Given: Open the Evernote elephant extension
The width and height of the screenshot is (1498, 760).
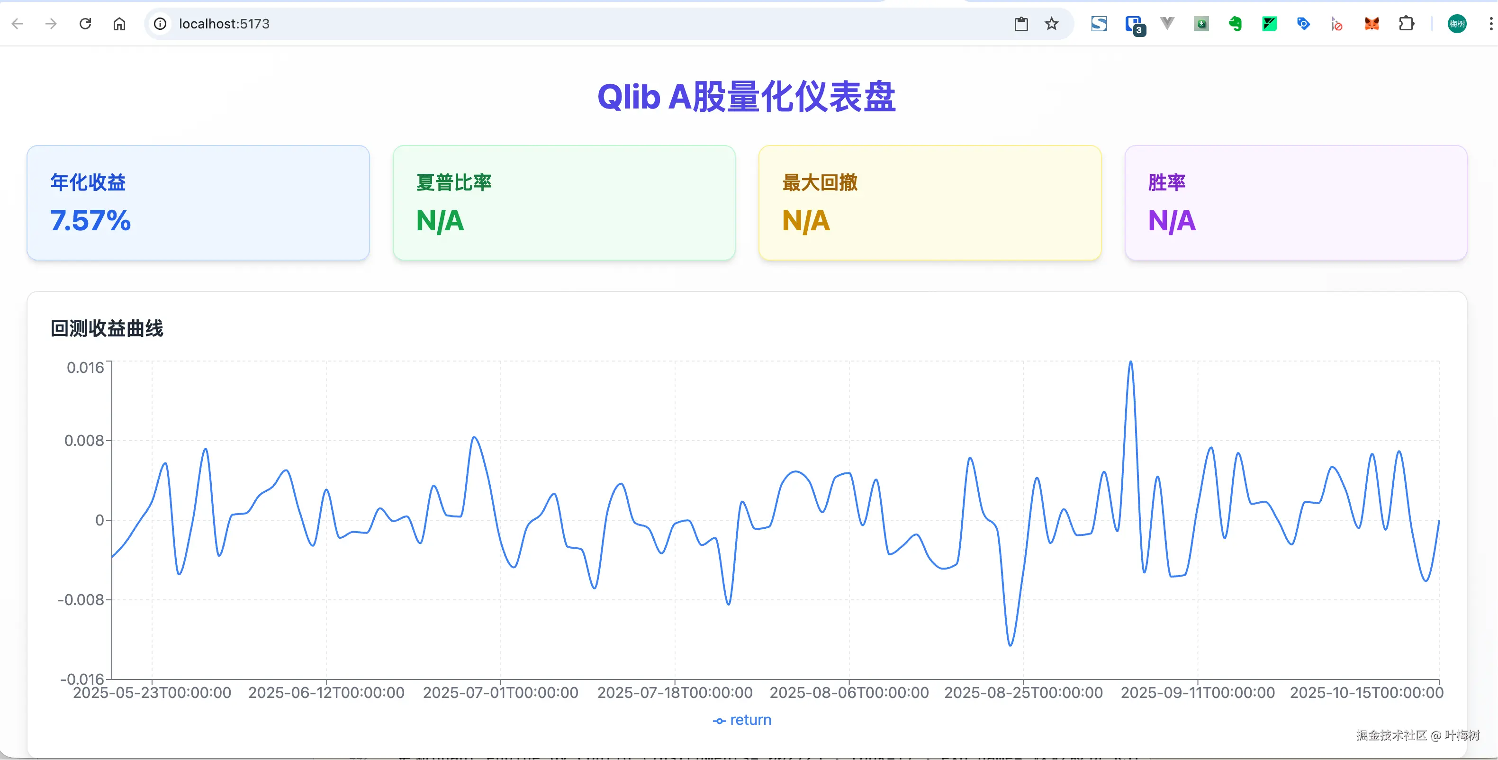Looking at the screenshot, I should pos(1235,24).
